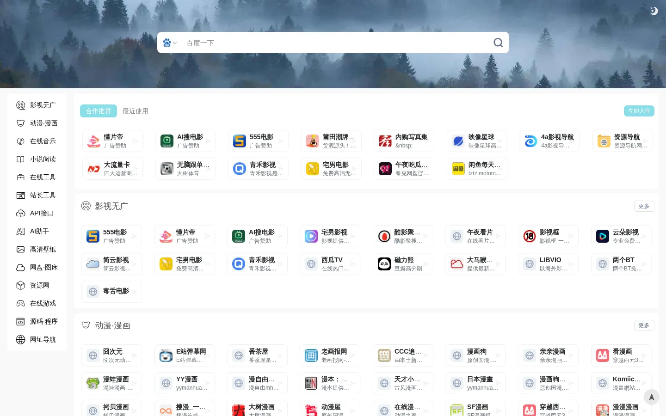The height and width of the screenshot is (416, 666).
Task: Open 影视框 18 icon
Action: click(530, 236)
